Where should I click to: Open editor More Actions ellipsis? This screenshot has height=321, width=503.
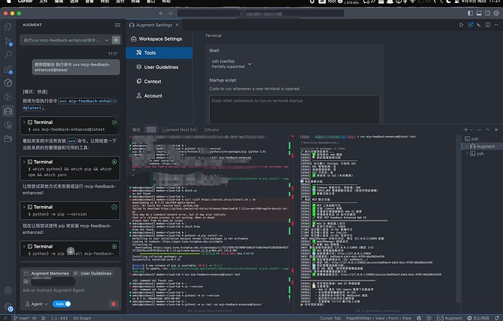point(496,25)
